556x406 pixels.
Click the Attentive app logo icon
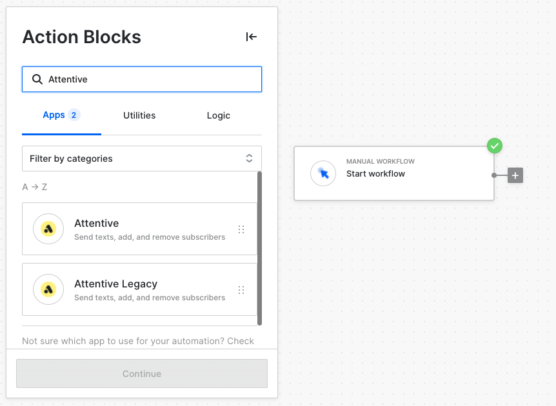click(x=48, y=229)
